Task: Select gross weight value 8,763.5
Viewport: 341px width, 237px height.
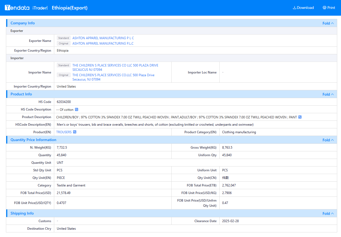Action: (x=227, y=148)
